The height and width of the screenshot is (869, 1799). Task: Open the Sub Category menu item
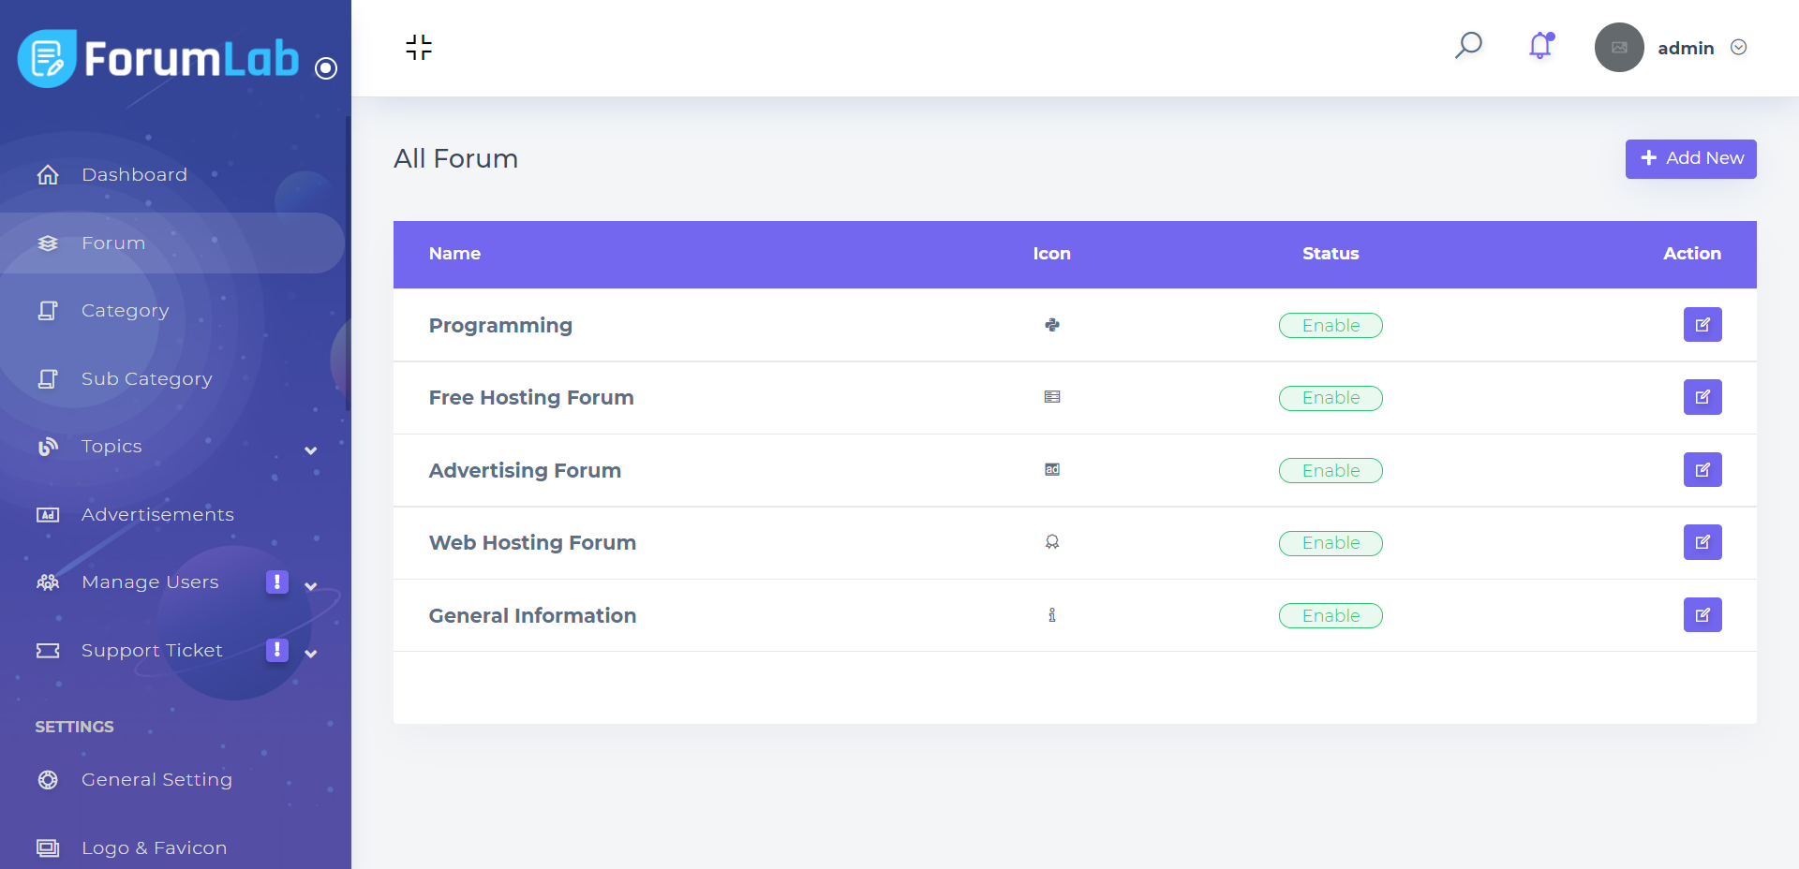146,379
